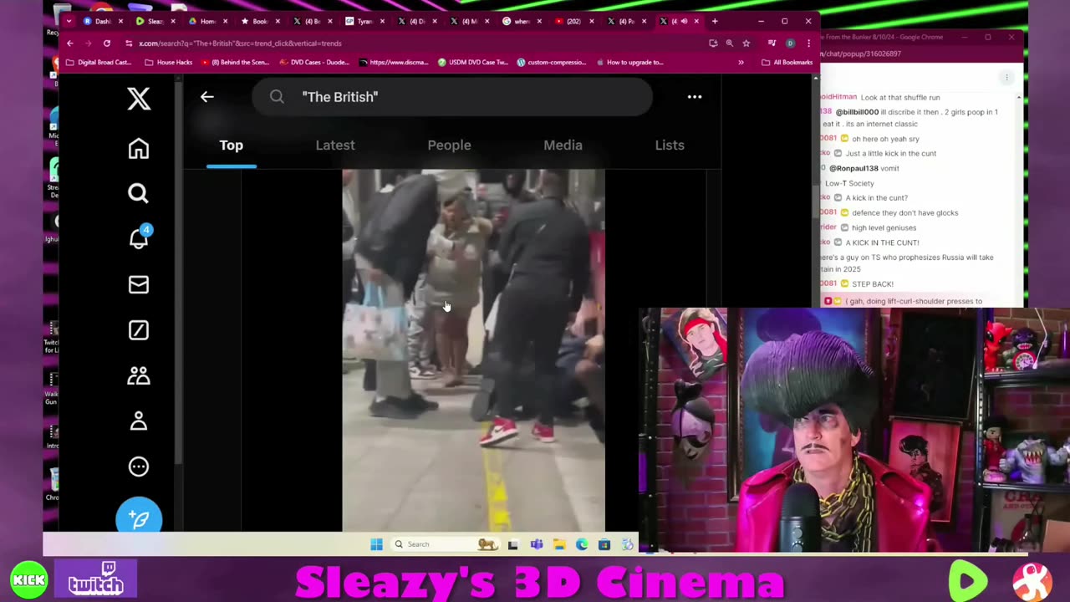Screen dimensions: 1070x602
Task: Open File Explorer from taskbar
Action: pos(559,544)
